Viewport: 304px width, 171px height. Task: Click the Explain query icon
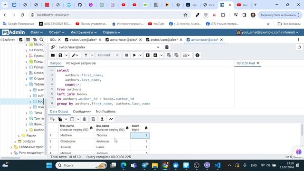(148, 55)
